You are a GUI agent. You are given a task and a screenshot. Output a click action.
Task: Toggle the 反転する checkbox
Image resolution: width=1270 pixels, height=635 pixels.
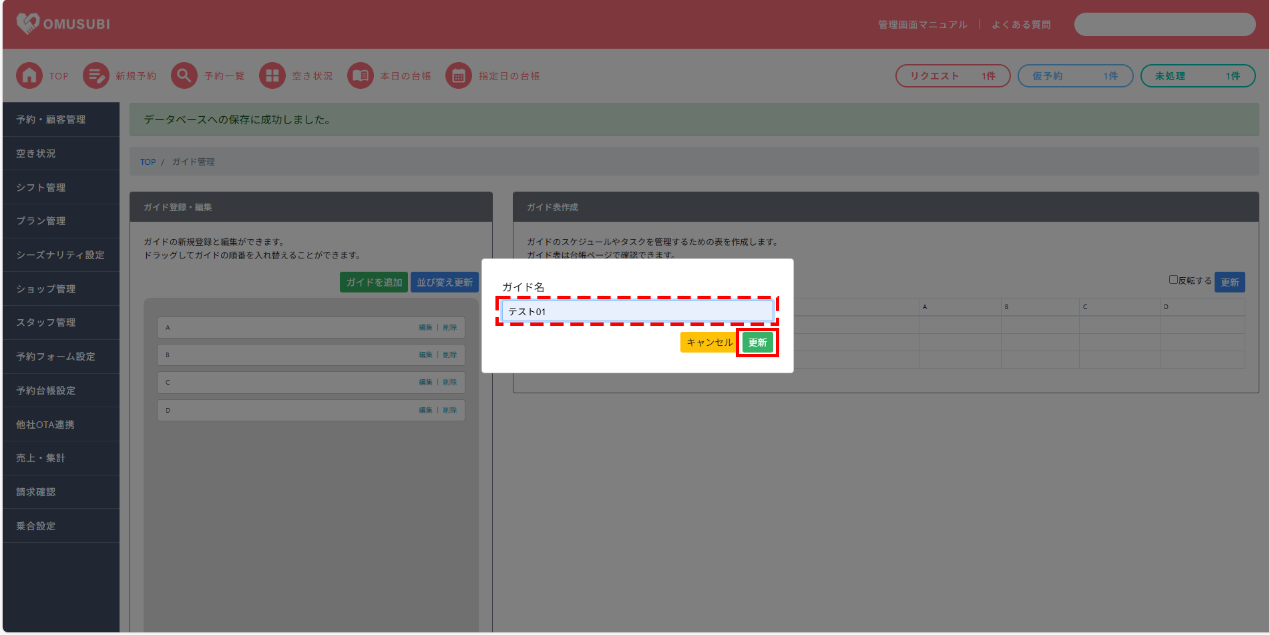pyautogui.click(x=1173, y=280)
